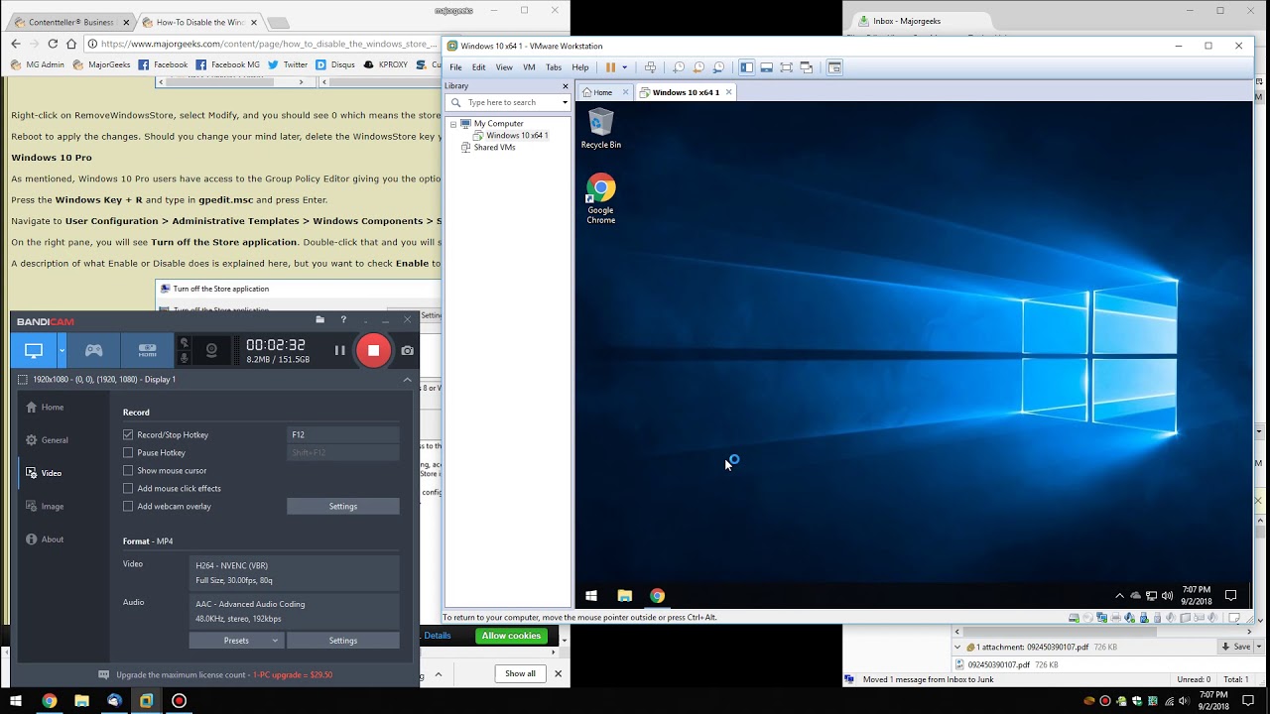Enable the Pause Hotkey checkbox
The image size is (1270, 714).
click(128, 452)
